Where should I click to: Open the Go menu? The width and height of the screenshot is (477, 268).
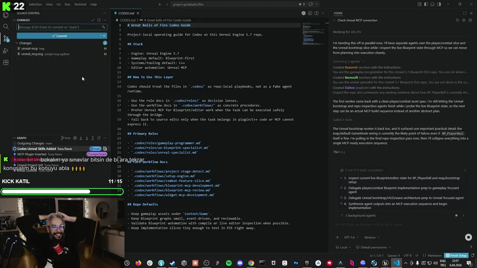(59, 4)
